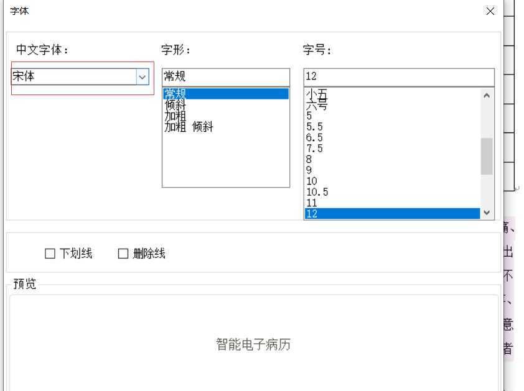Select highlighted size 12 in the list
The height and width of the screenshot is (391, 524).
(x=392, y=214)
